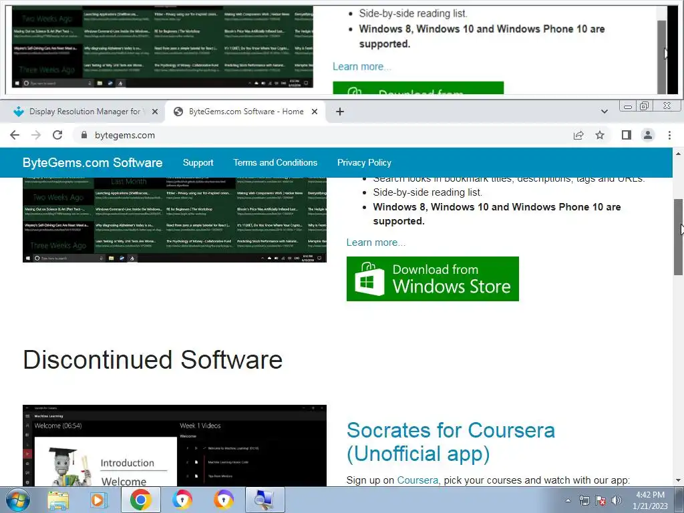Click the network tray icon
Screen dimensions: 684x513
coord(584,500)
